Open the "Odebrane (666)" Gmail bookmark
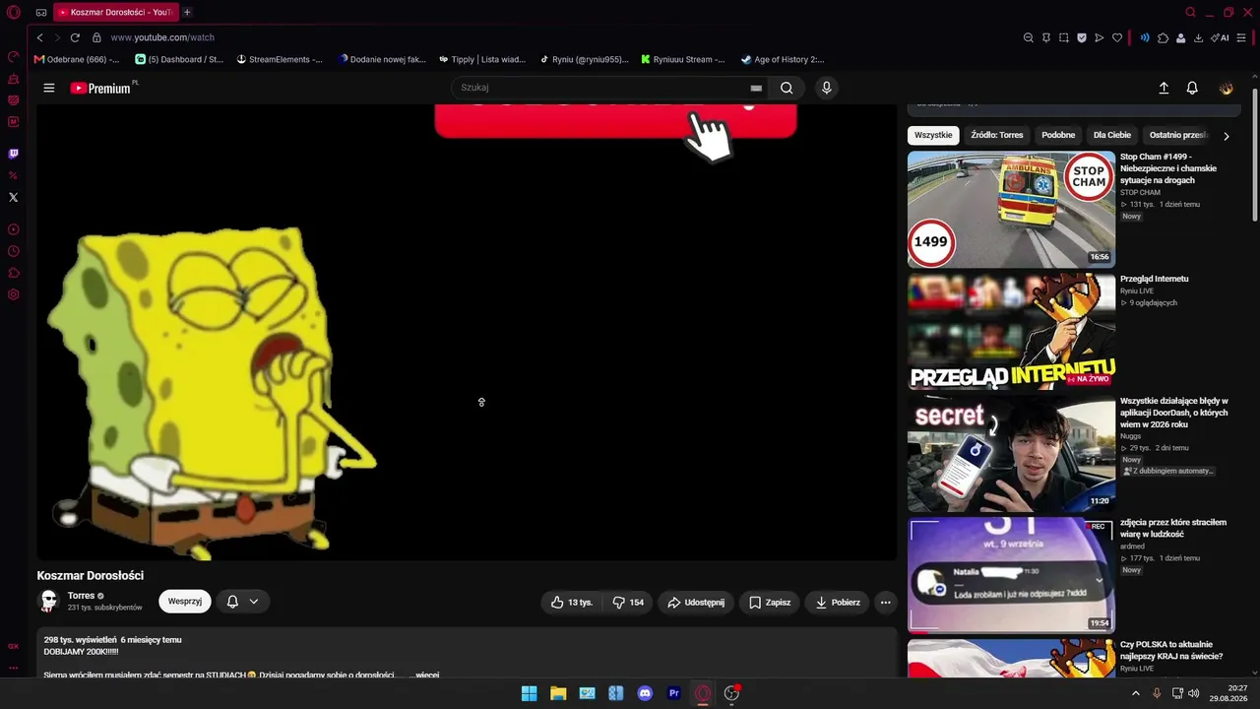This screenshot has height=709, width=1260. pos(77,59)
